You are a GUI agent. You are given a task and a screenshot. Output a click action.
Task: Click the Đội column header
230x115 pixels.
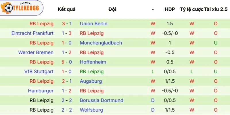point(112,9)
